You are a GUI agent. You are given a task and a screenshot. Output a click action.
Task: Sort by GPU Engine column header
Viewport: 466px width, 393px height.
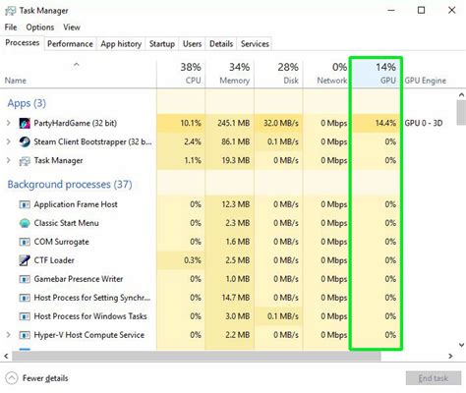click(x=426, y=81)
